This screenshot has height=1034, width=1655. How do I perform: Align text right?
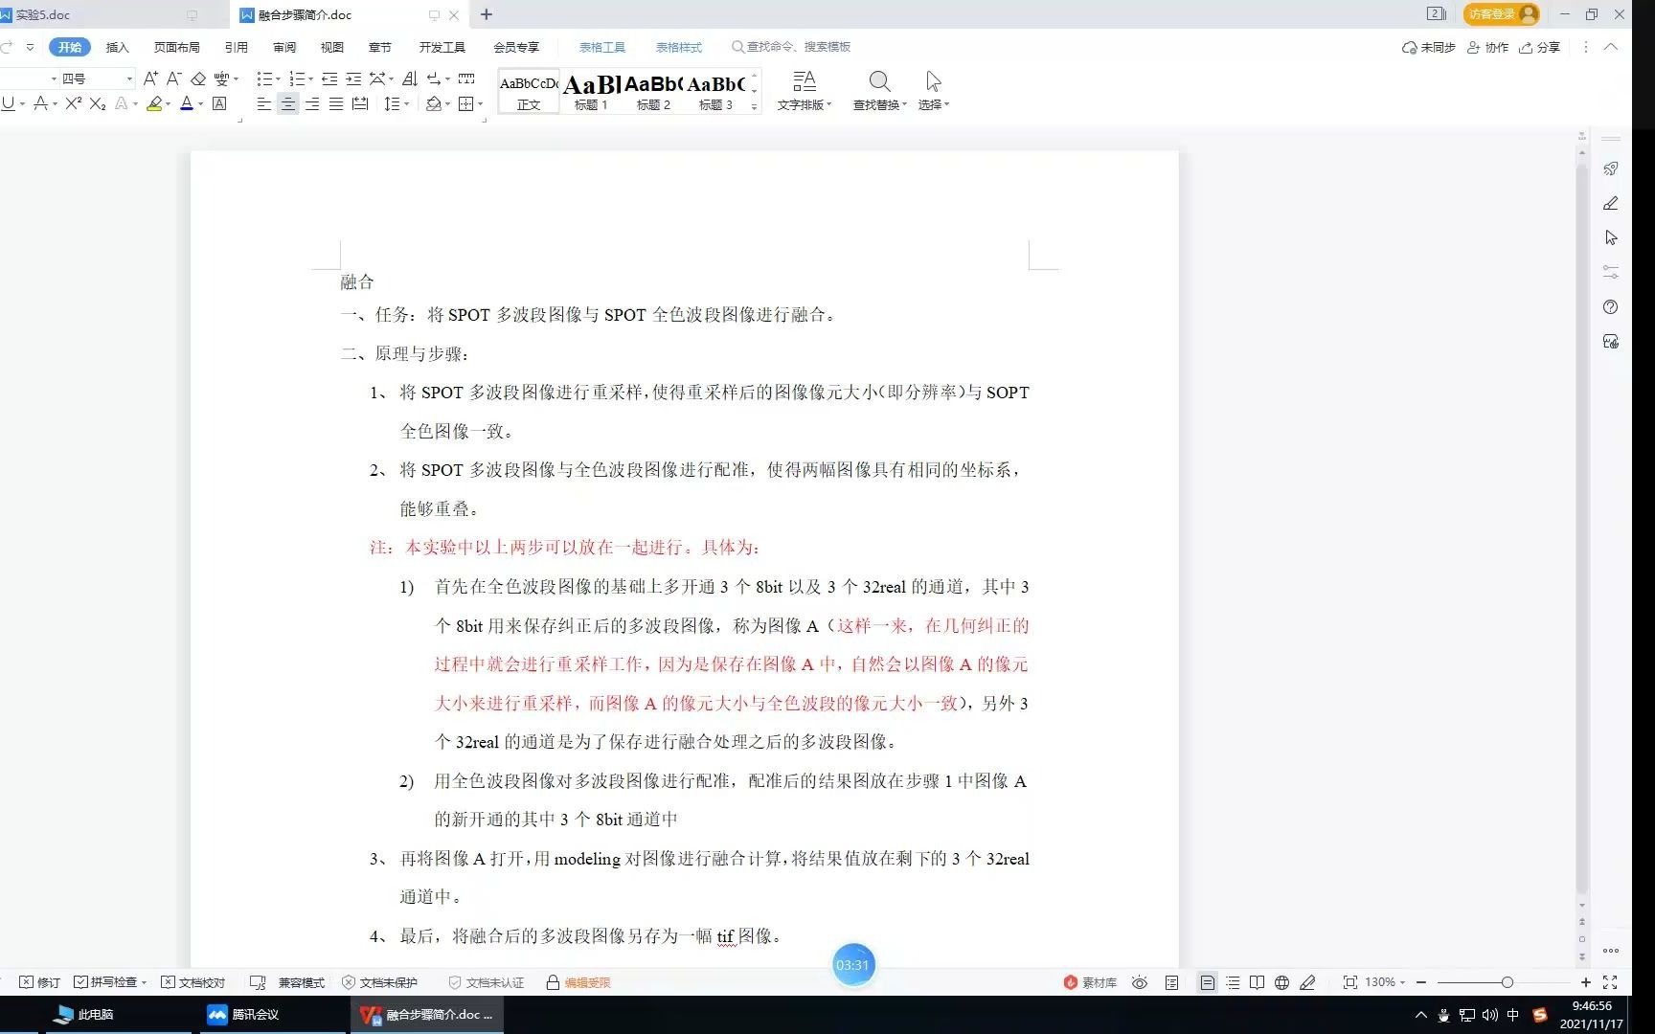312,103
